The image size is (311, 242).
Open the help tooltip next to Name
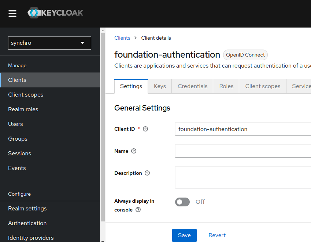click(x=134, y=151)
